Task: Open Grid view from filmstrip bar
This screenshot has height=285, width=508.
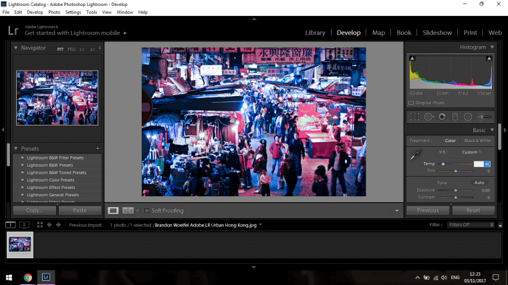Action: [40, 225]
